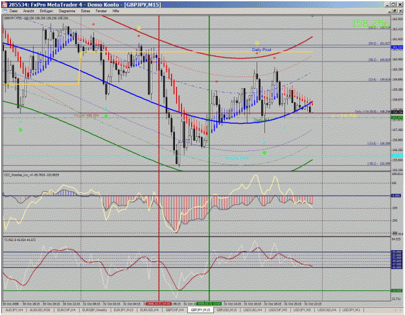Screen dimensions: 405x315
Task: Switch to the USDJPY,M1 chart tab
Action: (351, 310)
